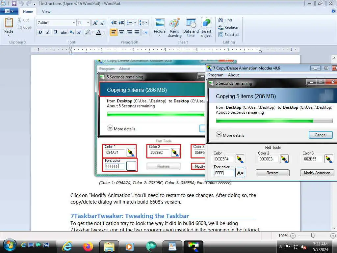Open the font color dropdown arrow
The image size is (337, 253).
104,32
